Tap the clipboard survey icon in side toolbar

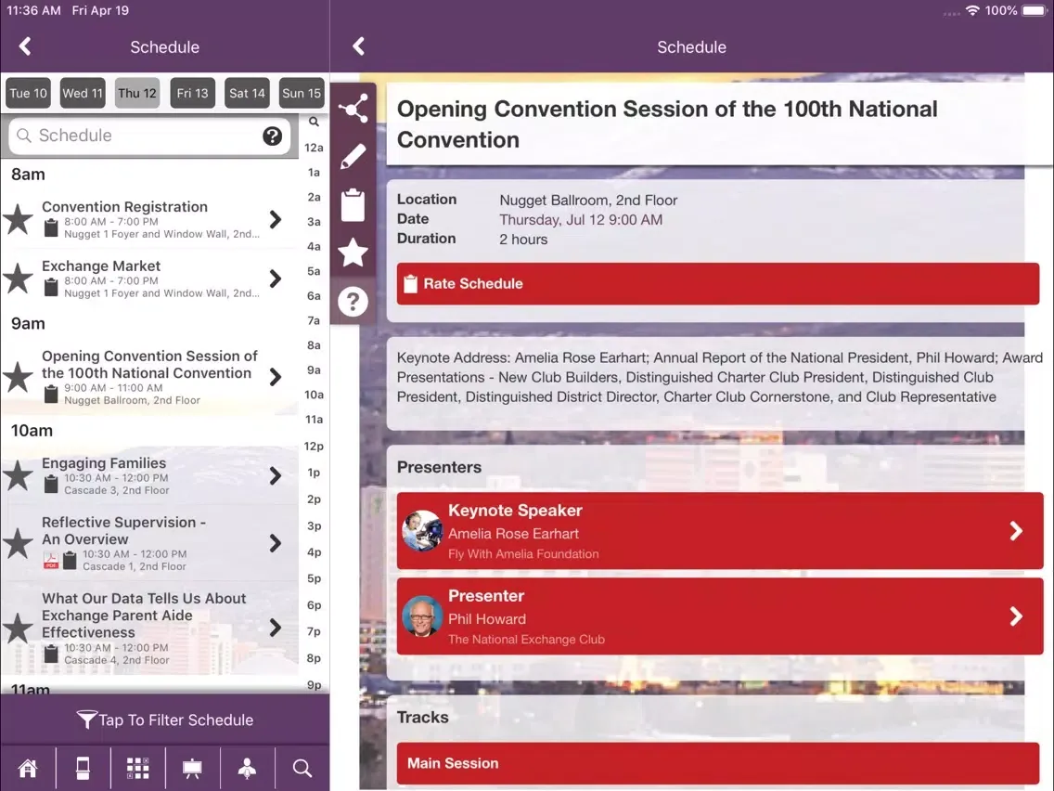click(353, 204)
